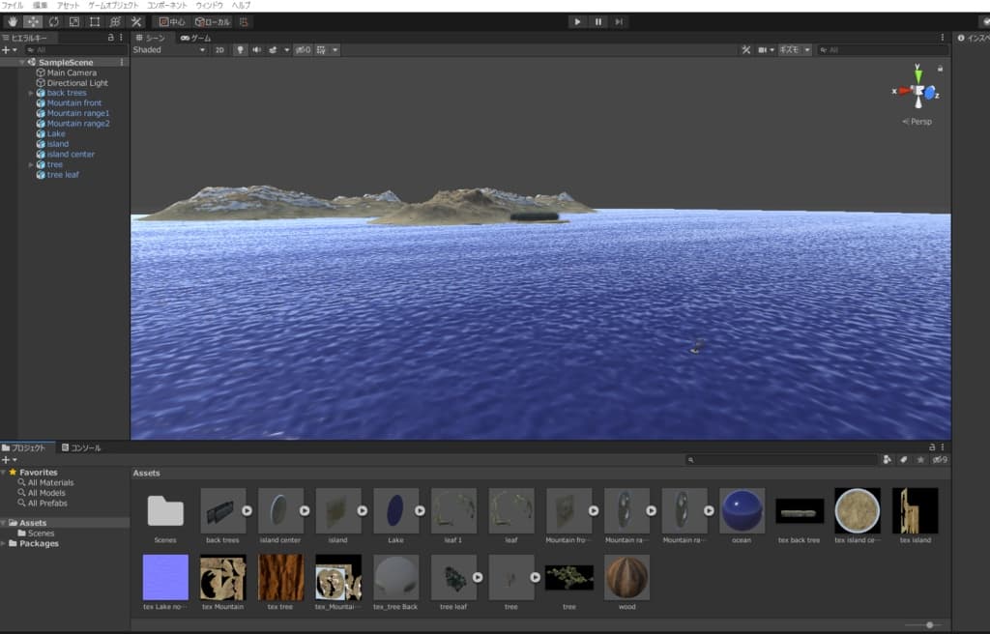The image size is (990, 634).
Task: Switch to the Game tab
Action: pyautogui.click(x=195, y=38)
